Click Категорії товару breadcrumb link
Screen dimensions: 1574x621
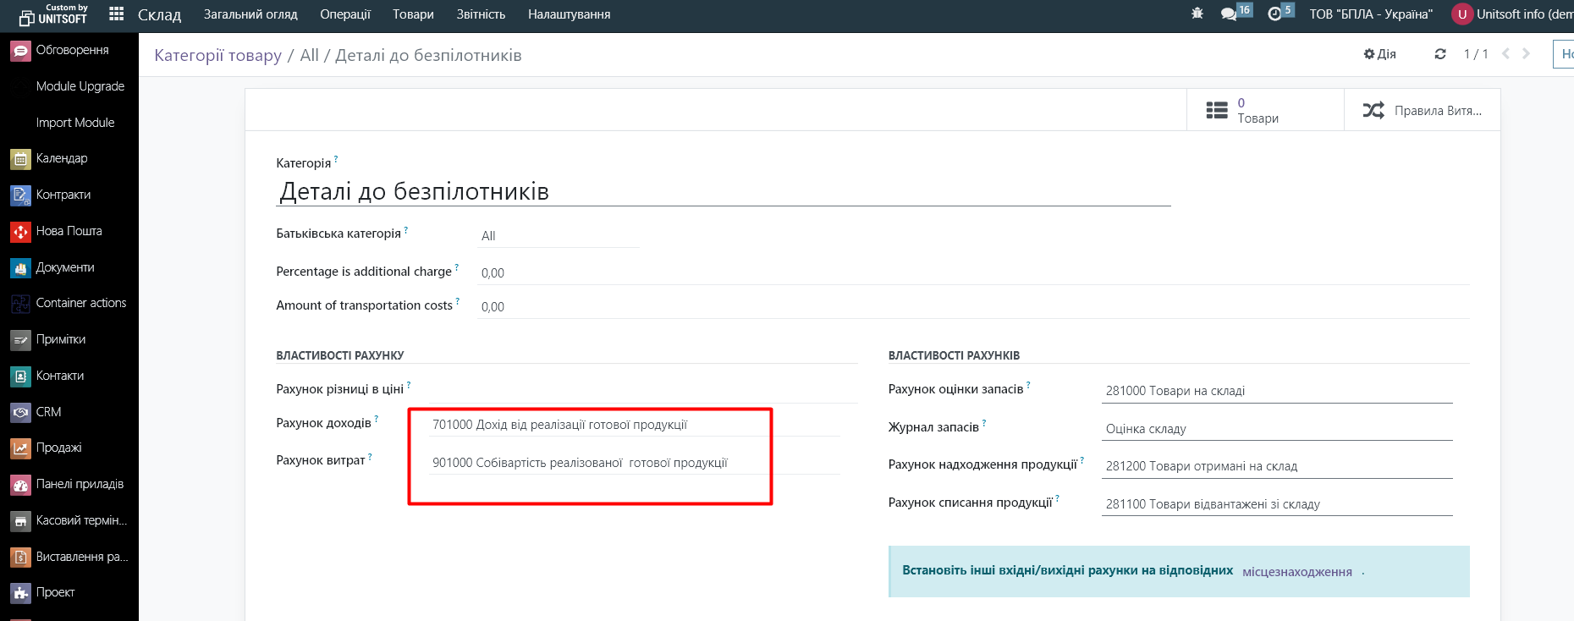[x=217, y=56]
